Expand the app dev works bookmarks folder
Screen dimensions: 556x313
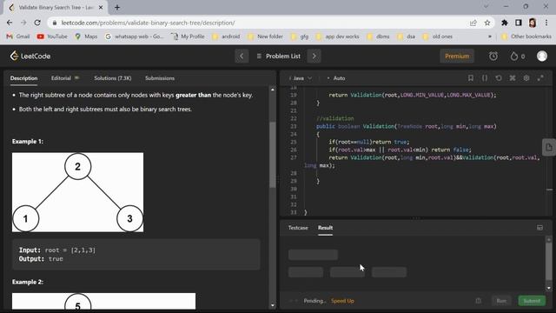(x=338, y=37)
